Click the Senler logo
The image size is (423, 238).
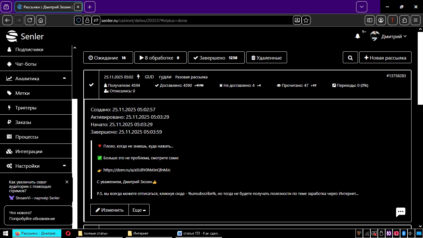(25, 36)
